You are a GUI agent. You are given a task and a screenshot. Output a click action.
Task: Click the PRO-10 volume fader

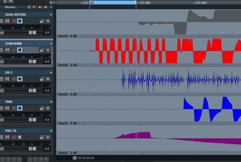[x=32, y=149]
